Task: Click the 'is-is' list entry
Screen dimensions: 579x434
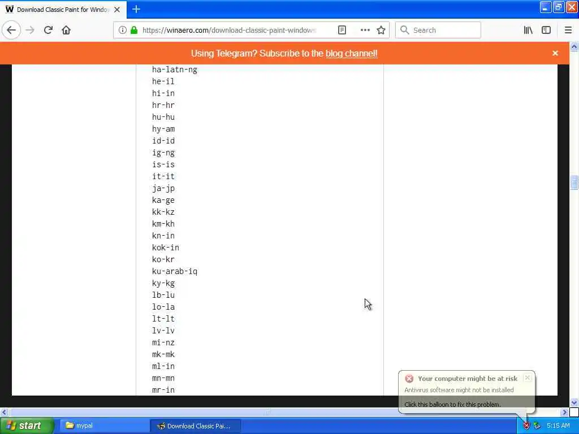Action: [163, 164]
